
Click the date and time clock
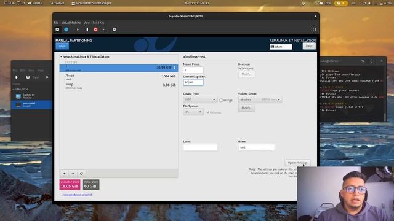(197, 3)
